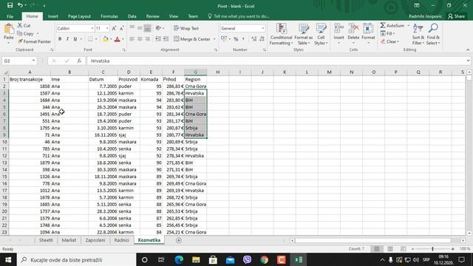Toggle Wrap Text
The height and width of the screenshot is (266, 473).
(x=186, y=28)
